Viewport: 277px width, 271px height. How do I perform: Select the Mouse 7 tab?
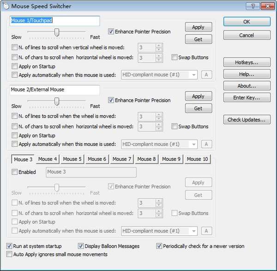(x=122, y=159)
